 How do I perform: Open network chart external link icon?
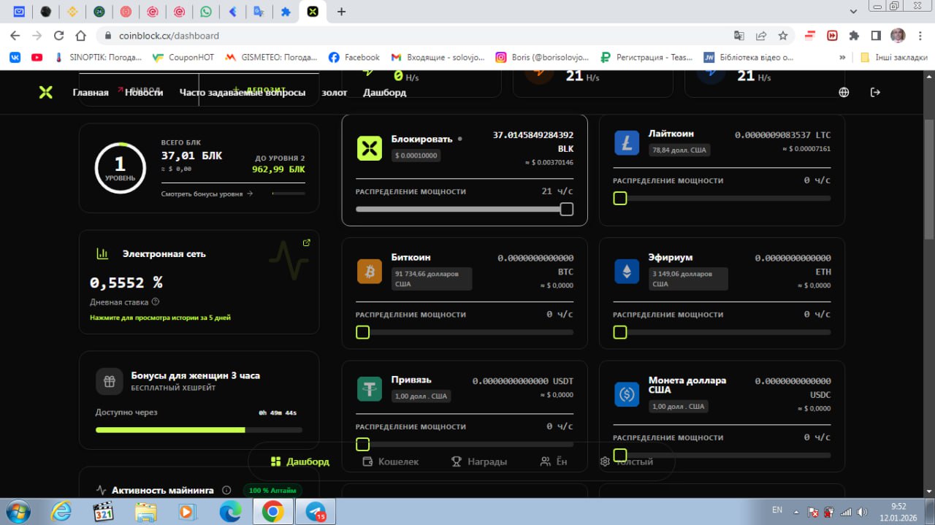(306, 243)
